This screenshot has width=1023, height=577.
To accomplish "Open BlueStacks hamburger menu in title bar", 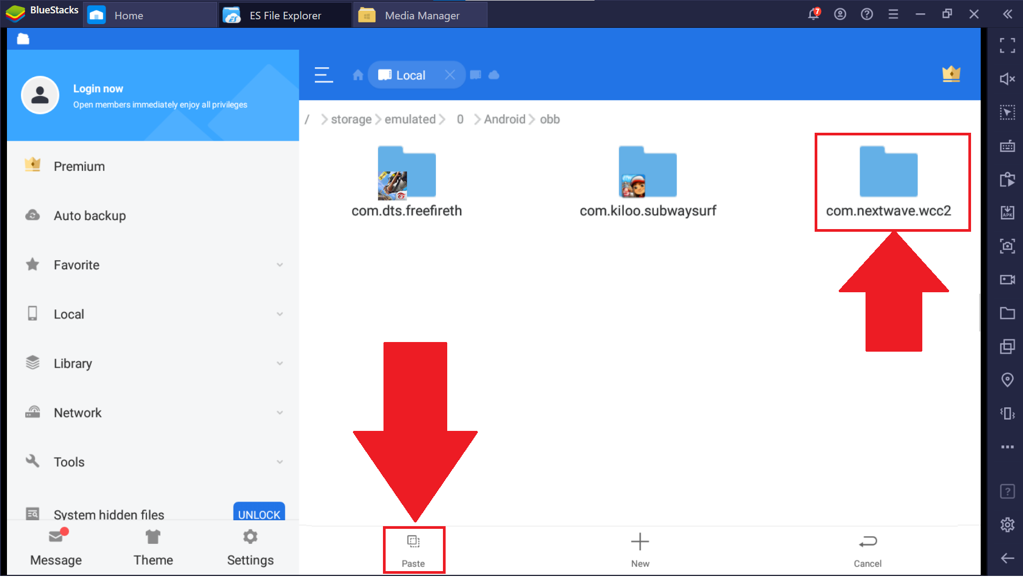I will 893,14.
